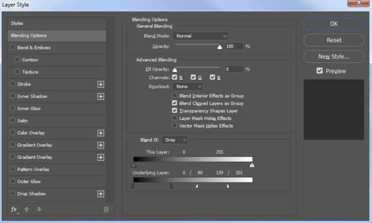Add another Color Overlay with plus icon
This screenshot has width=372, height=223.
click(x=101, y=133)
